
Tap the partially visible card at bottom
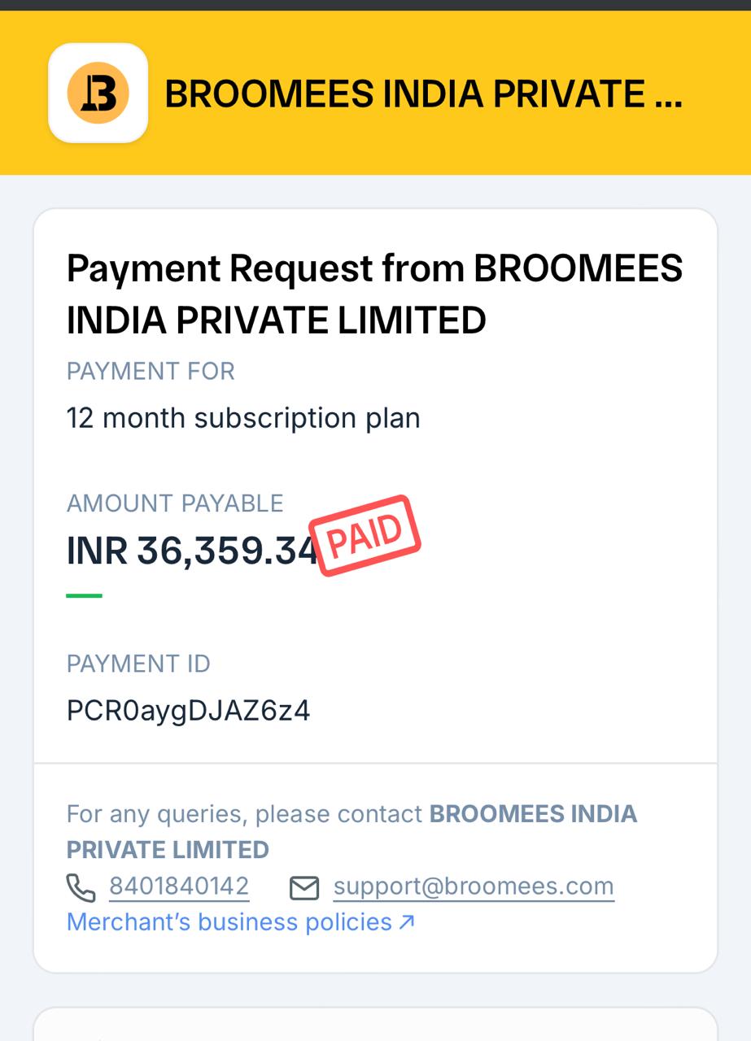(375, 1025)
